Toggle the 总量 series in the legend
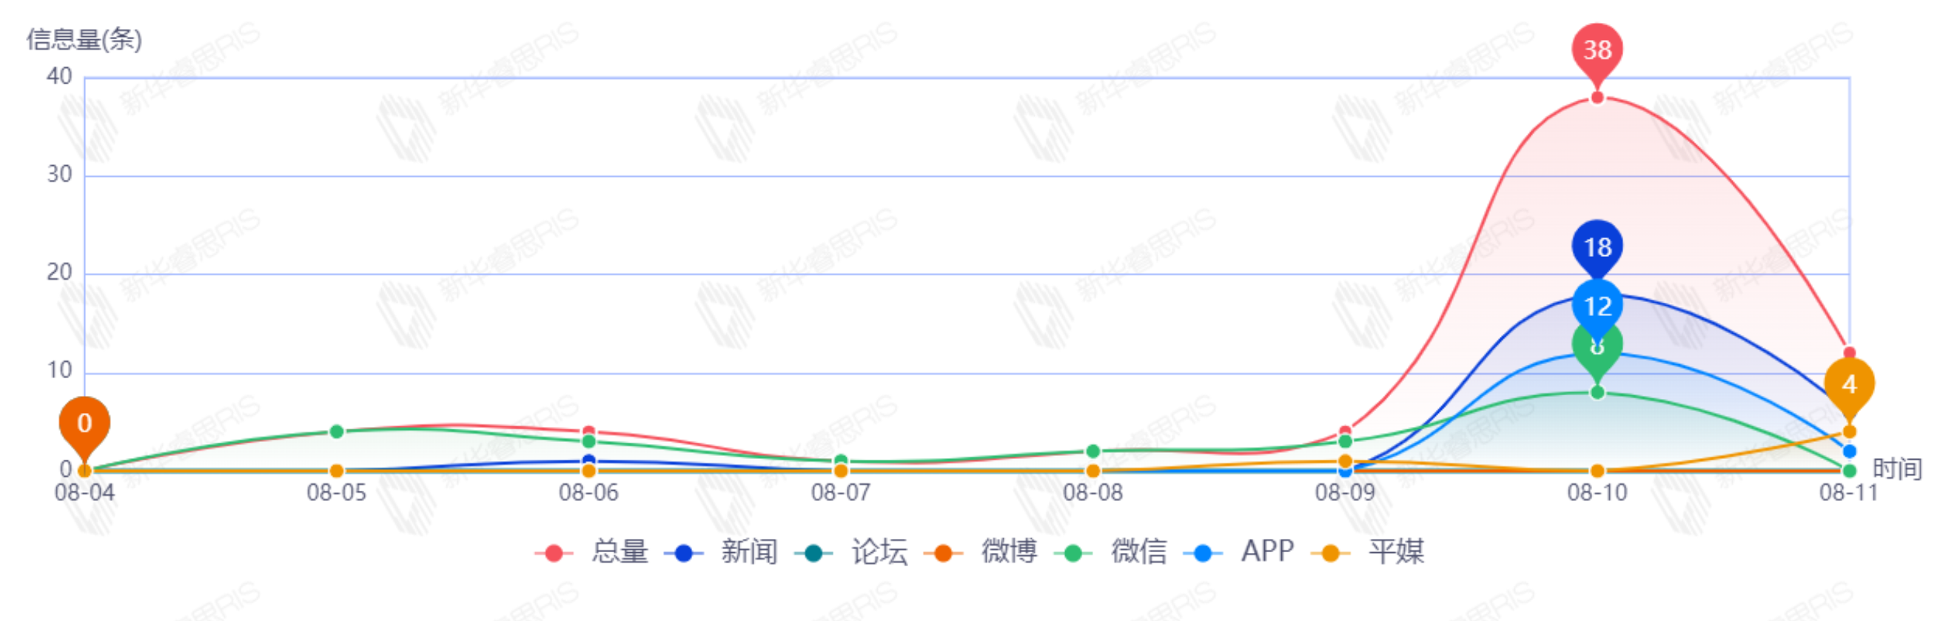The width and height of the screenshot is (1960, 621). tap(592, 551)
